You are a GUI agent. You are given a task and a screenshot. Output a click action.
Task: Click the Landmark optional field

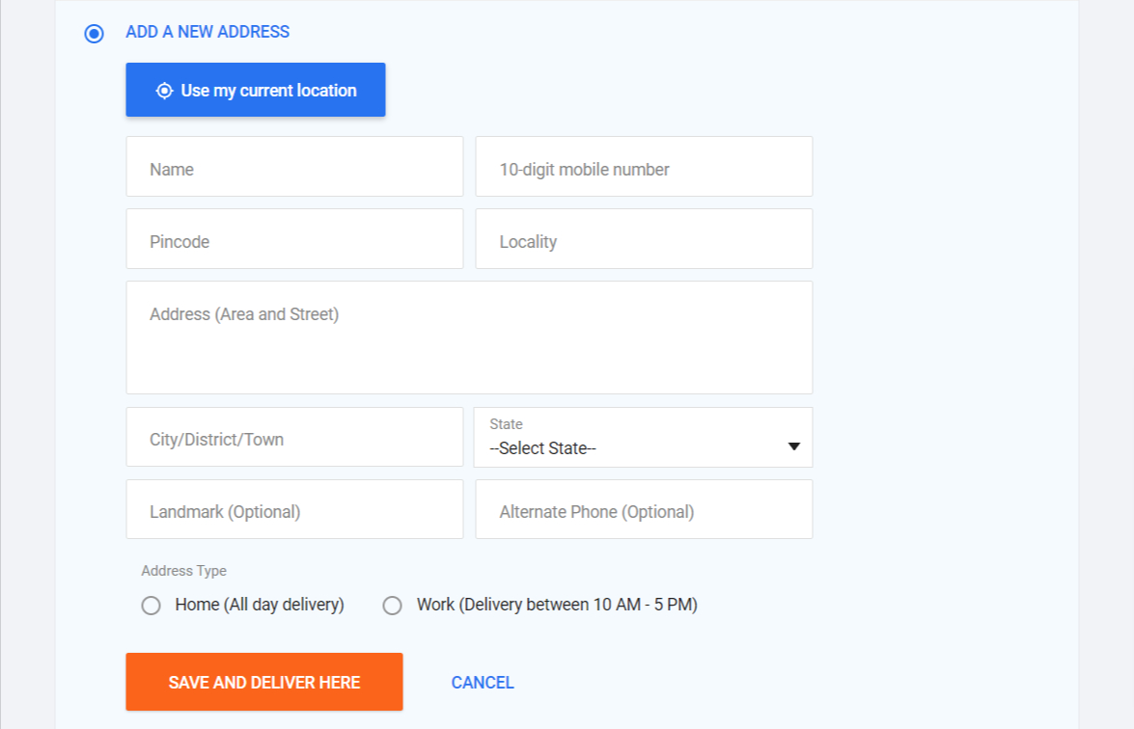pyautogui.click(x=294, y=509)
